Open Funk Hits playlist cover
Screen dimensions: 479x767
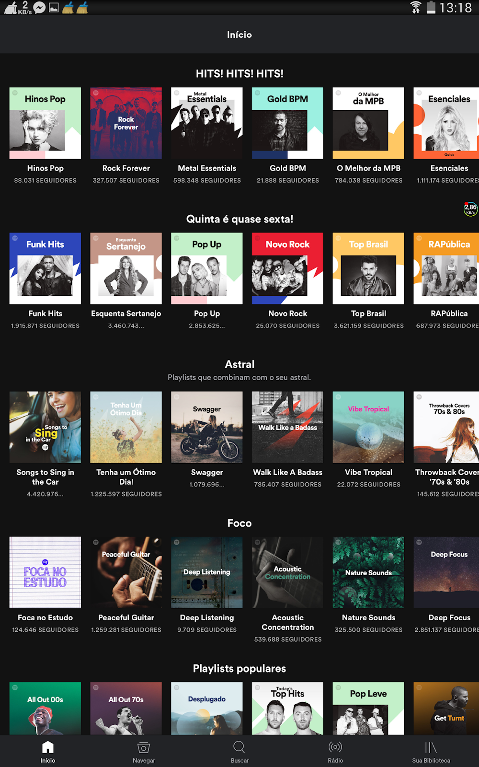45,268
